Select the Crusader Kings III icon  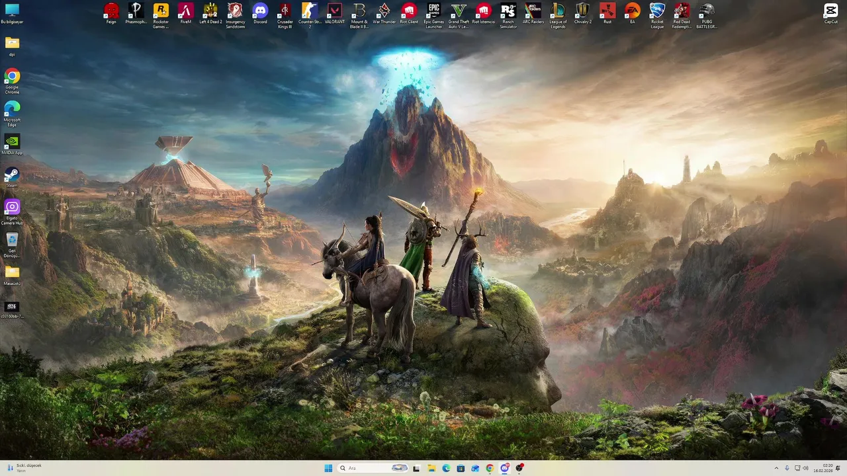pos(285,15)
